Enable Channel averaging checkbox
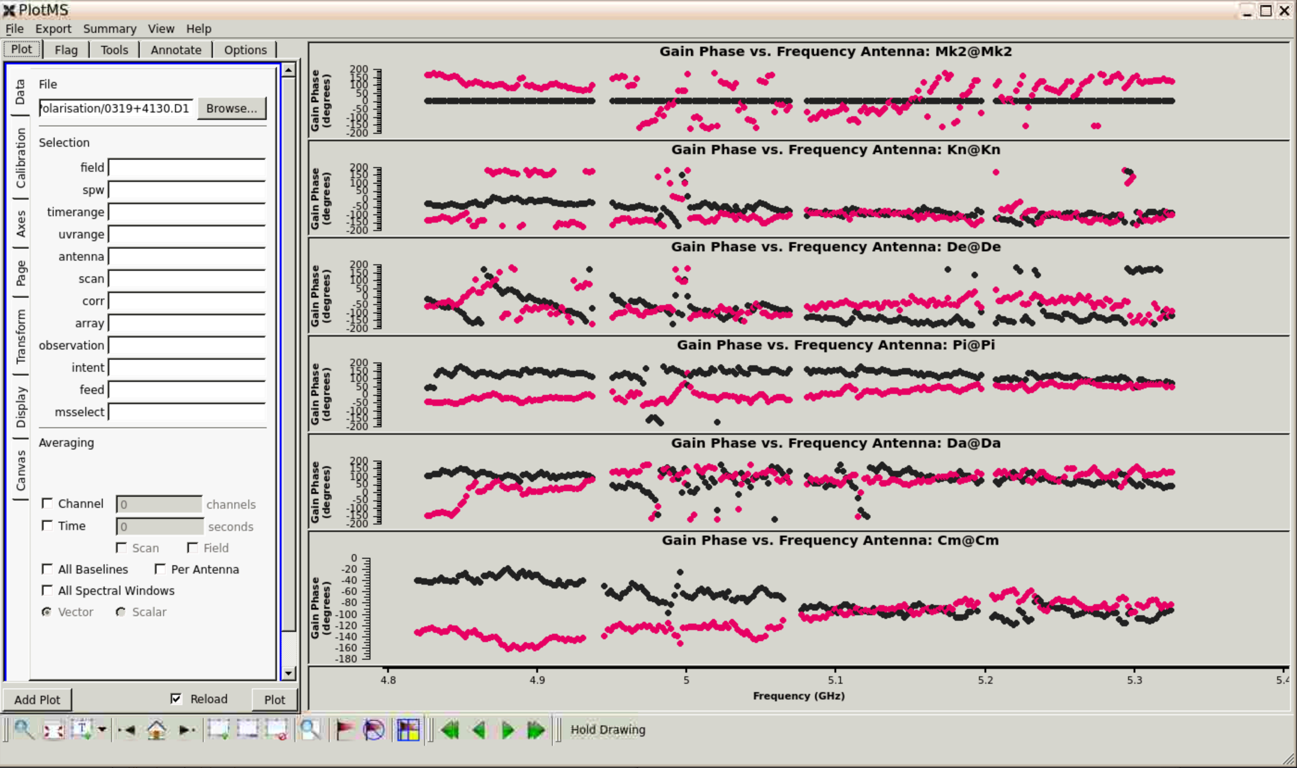Image resolution: width=1297 pixels, height=768 pixels. 47,503
